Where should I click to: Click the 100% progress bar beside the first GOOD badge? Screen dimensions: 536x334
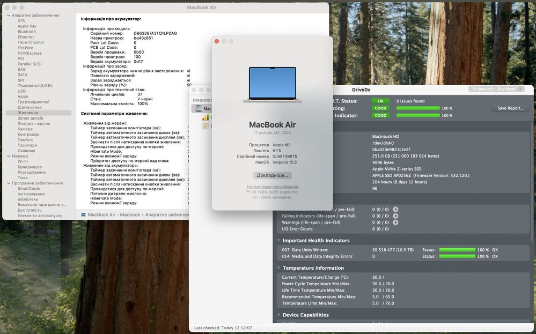coord(418,108)
